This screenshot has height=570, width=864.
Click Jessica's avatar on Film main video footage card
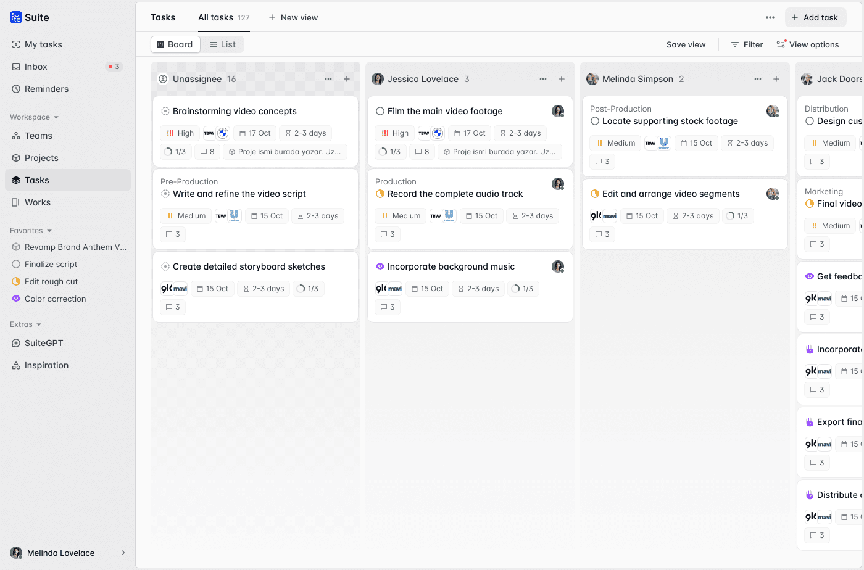tap(558, 111)
